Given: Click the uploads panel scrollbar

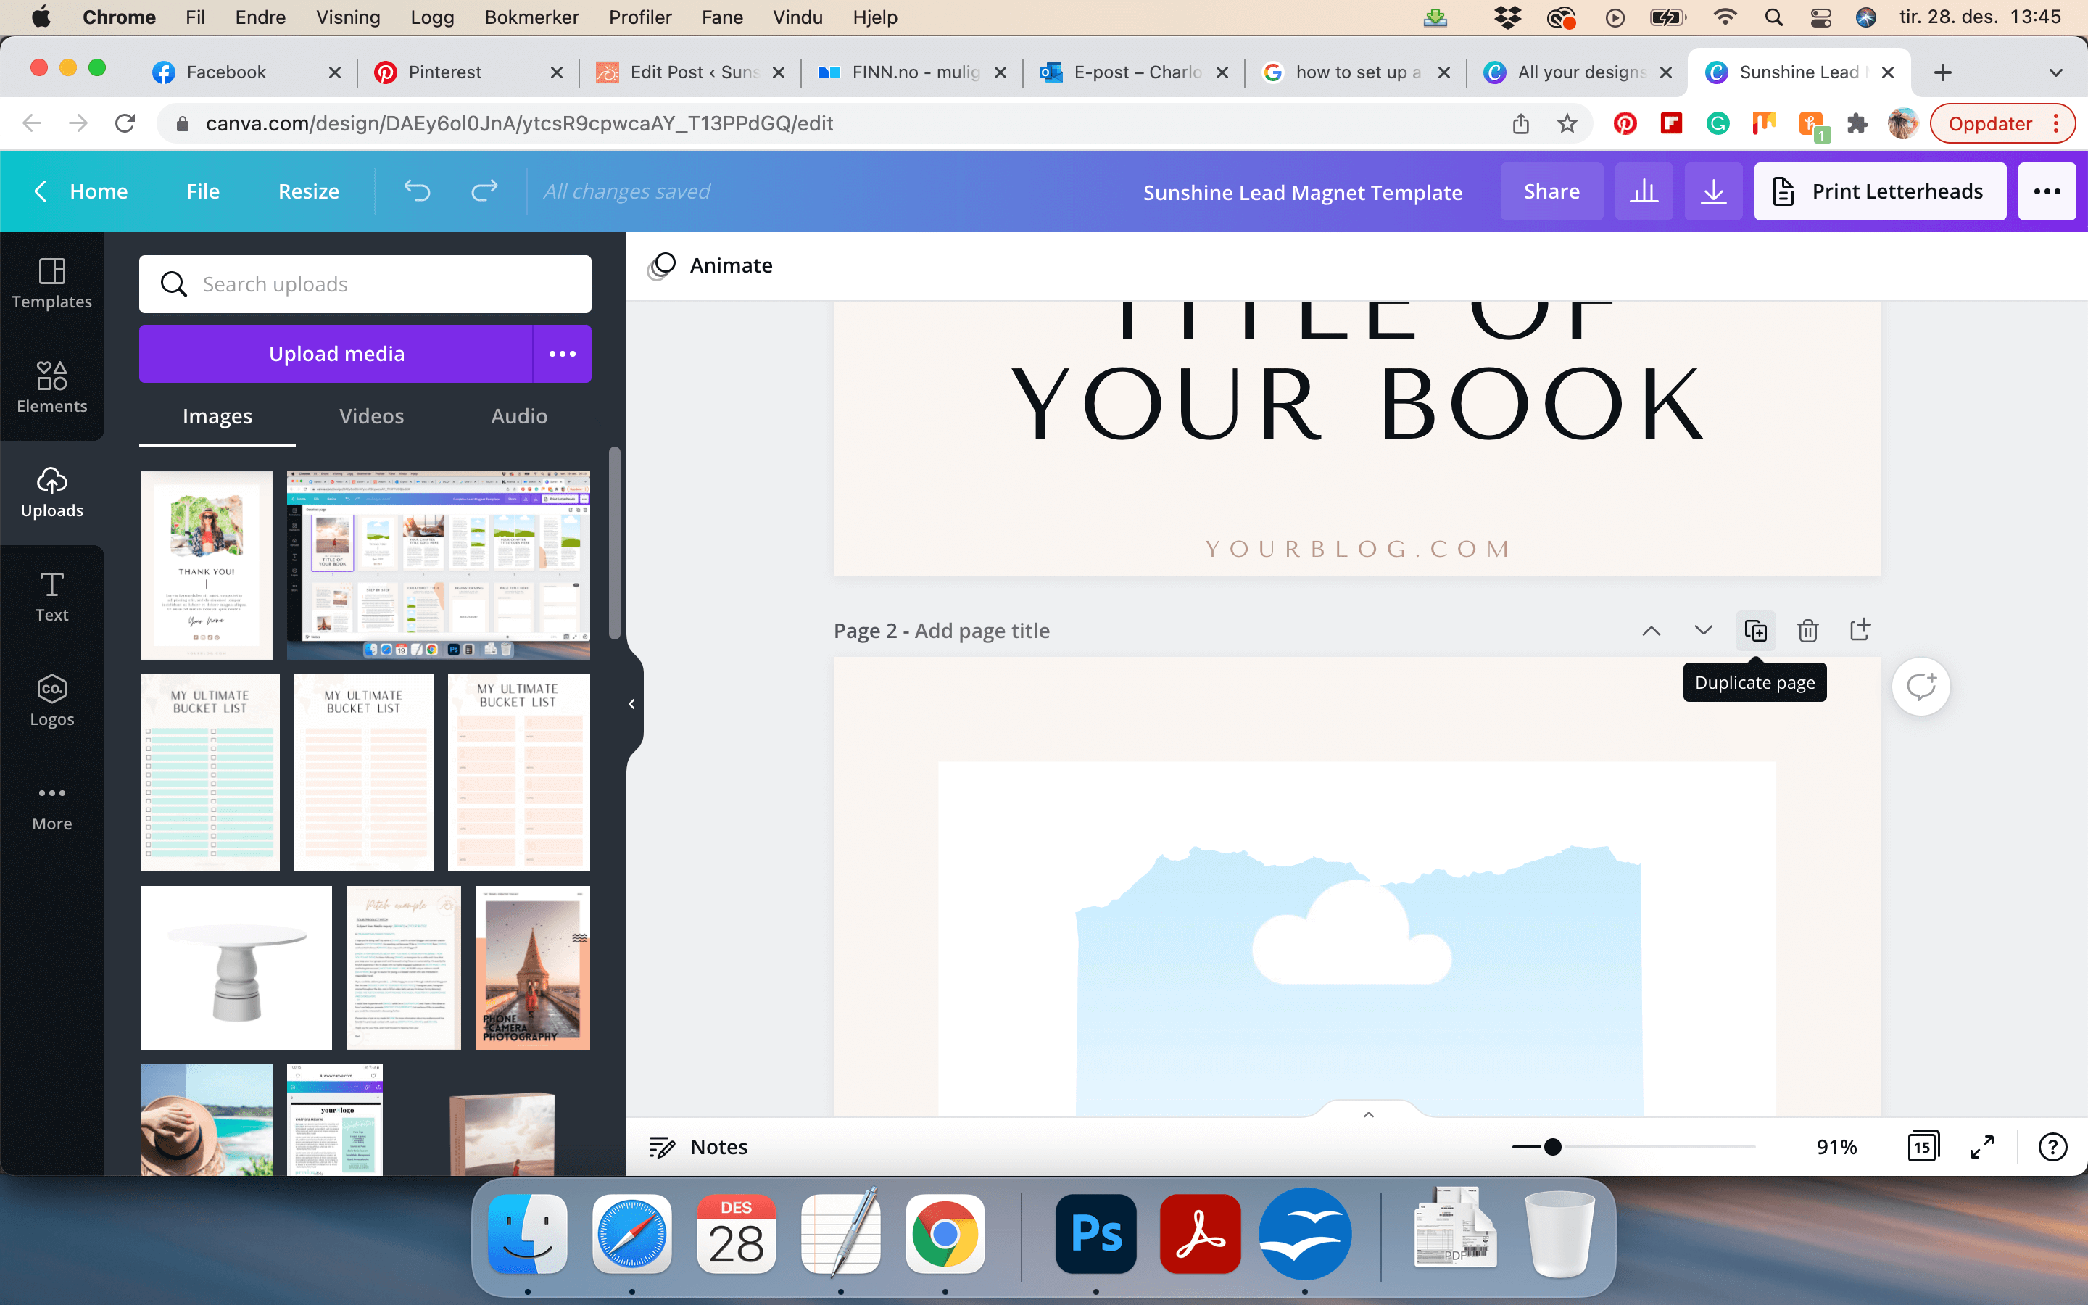Looking at the screenshot, I should click(x=614, y=543).
